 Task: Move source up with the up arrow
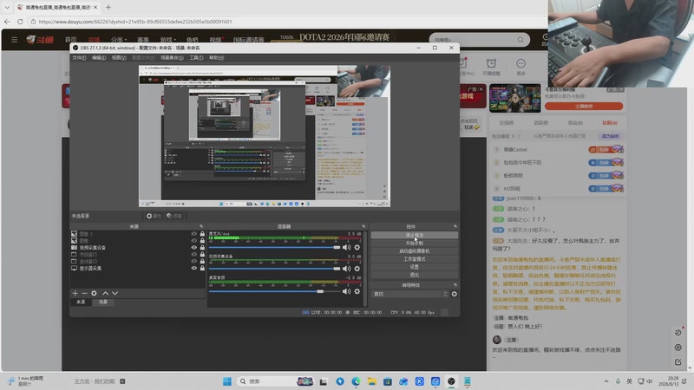coord(105,293)
